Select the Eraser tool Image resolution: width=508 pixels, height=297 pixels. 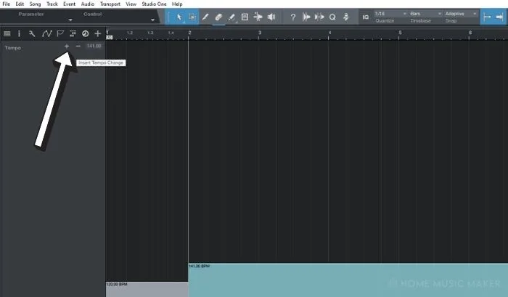click(x=218, y=17)
